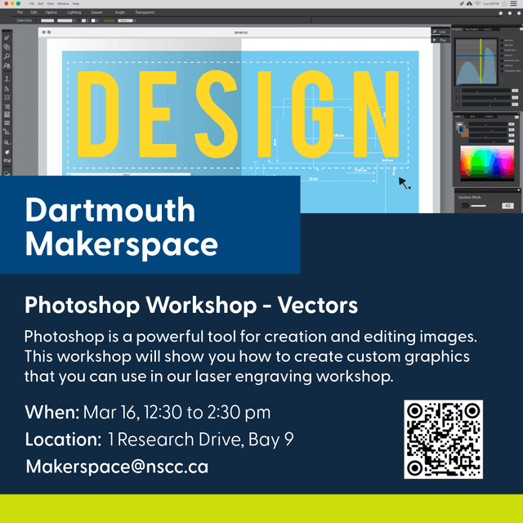Select the rocket tool in left toolbar
This screenshot has height=523, width=523.
[7, 153]
